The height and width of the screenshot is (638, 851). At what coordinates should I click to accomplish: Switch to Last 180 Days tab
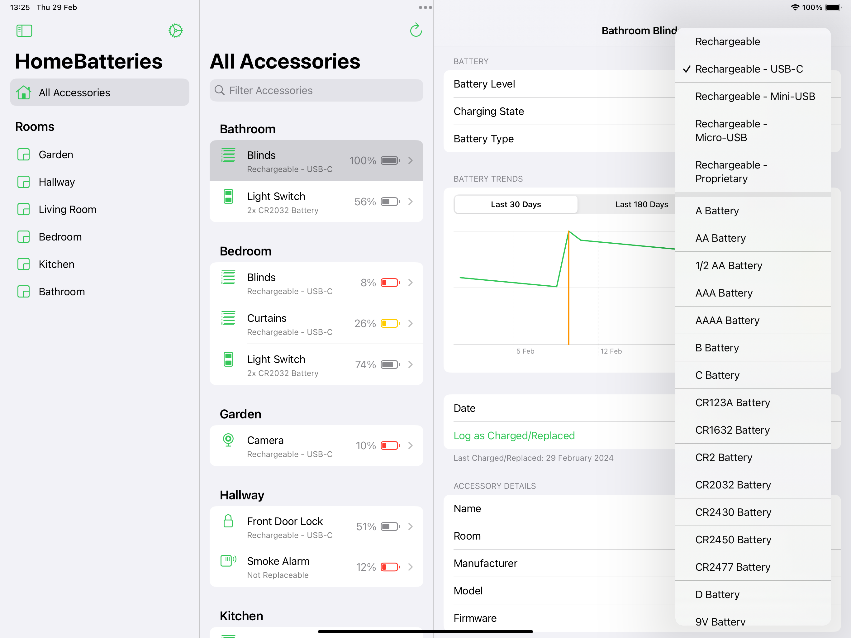point(641,204)
